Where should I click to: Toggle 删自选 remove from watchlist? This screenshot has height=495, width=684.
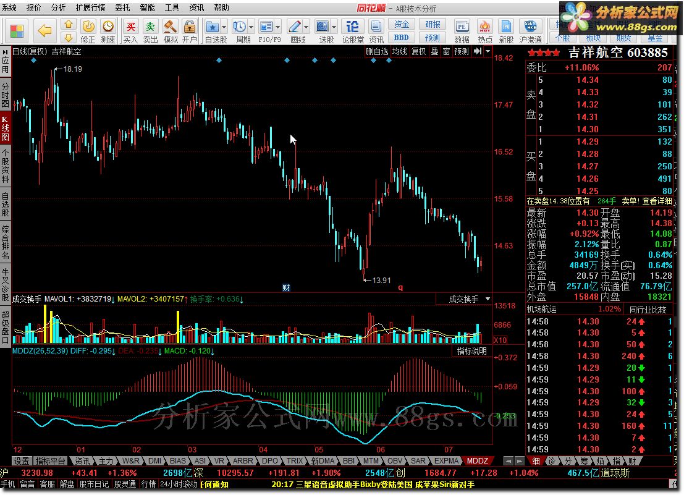pos(377,51)
